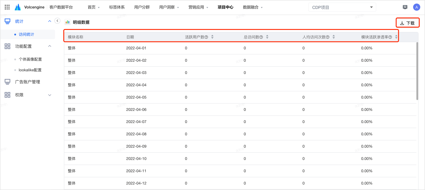Click the 功能配置 grid icon in the sidebar
Viewport: 425px width, 190px height.
[x=7, y=46]
